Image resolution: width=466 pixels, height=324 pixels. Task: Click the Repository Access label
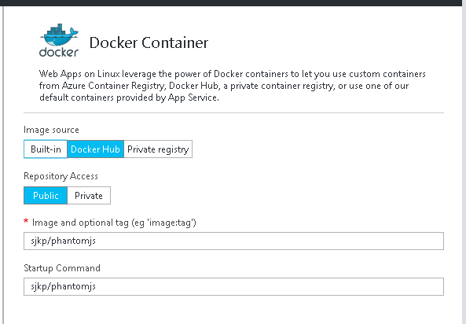click(x=61, y=176)
